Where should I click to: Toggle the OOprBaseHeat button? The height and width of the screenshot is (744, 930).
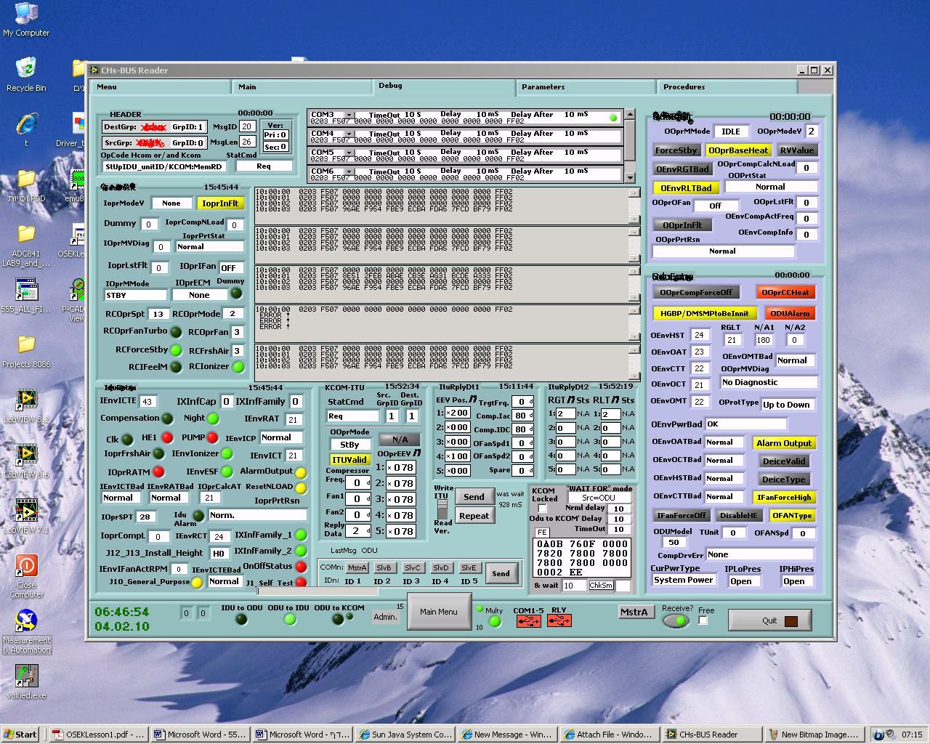(x=738, y=150)
